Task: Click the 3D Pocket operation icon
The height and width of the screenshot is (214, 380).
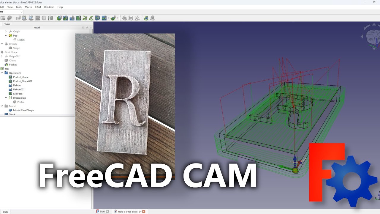Action: 113,18
